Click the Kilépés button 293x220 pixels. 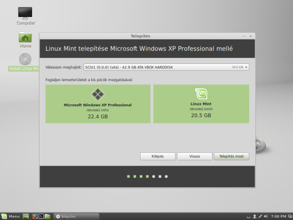[158, 156]
